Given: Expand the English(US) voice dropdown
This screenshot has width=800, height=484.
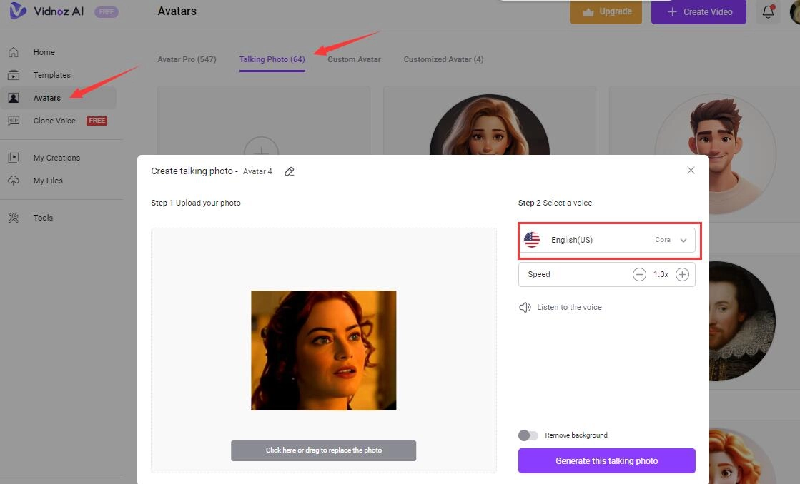Looking at the screenshot, I should coord(683,241).
